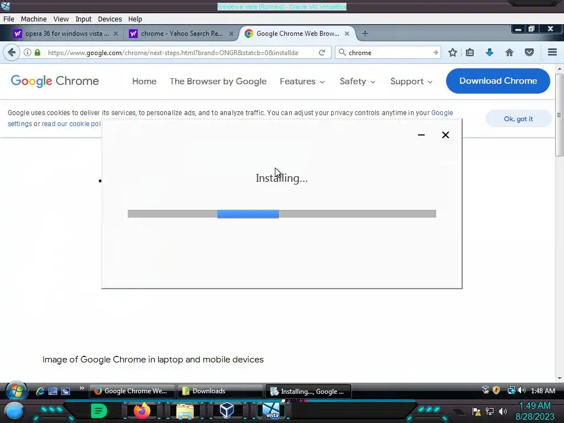
Task: Open the Firefox downloads arrow
Action: (489, 52)
